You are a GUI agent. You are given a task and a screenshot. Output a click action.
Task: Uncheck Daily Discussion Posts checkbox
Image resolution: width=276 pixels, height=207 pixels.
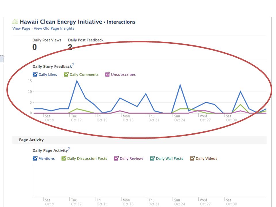click(x=64, y=158)
